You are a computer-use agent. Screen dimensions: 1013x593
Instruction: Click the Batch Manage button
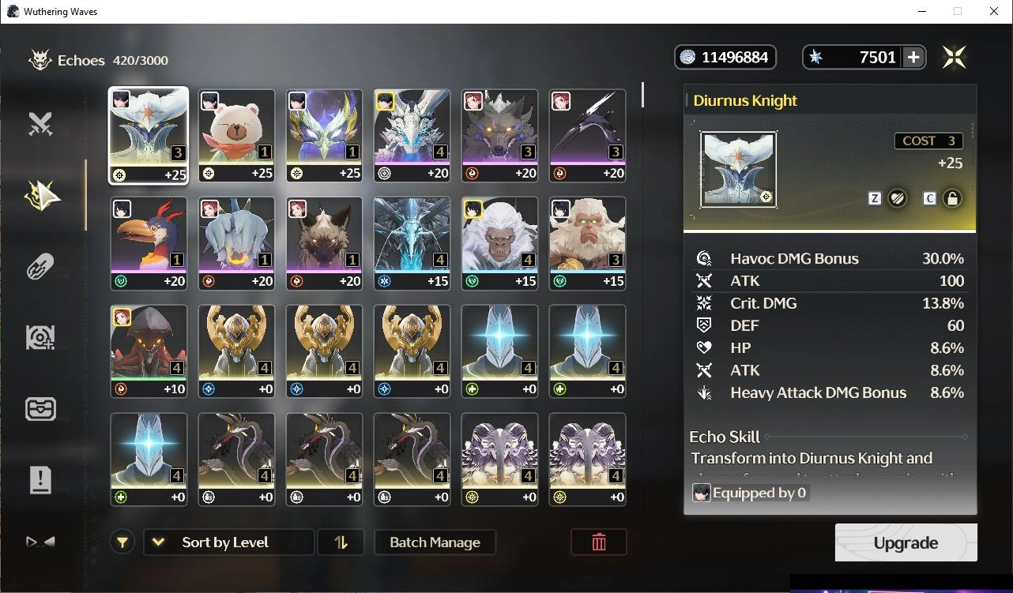click(435, 542)
